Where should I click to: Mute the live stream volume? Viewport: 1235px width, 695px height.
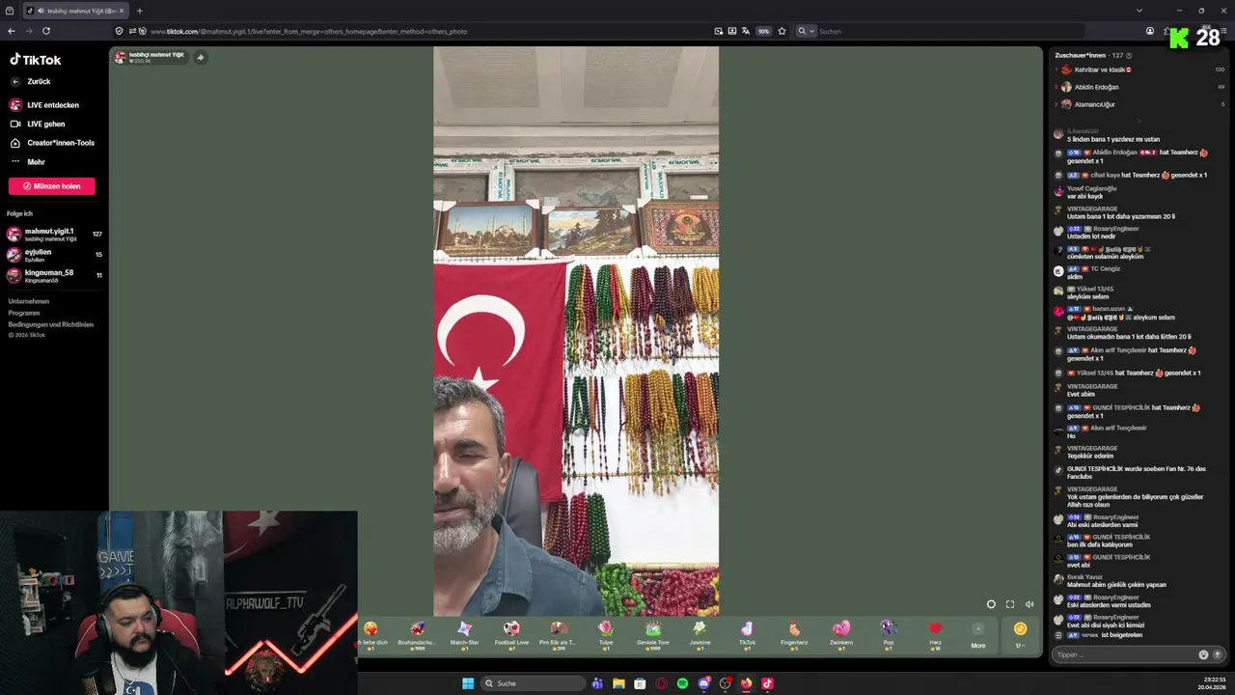tap(1029, 604)
